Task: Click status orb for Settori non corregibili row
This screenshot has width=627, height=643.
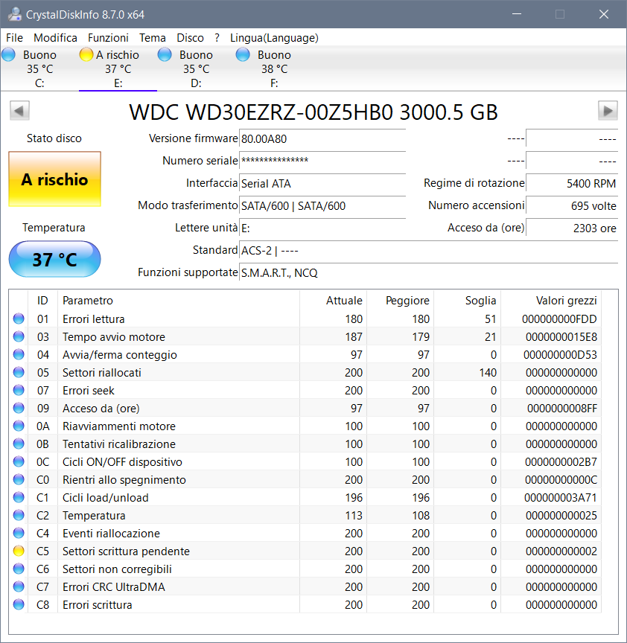Action: pos(19,569)
